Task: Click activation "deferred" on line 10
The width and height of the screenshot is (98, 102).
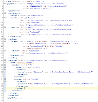Action: [30, 23]
